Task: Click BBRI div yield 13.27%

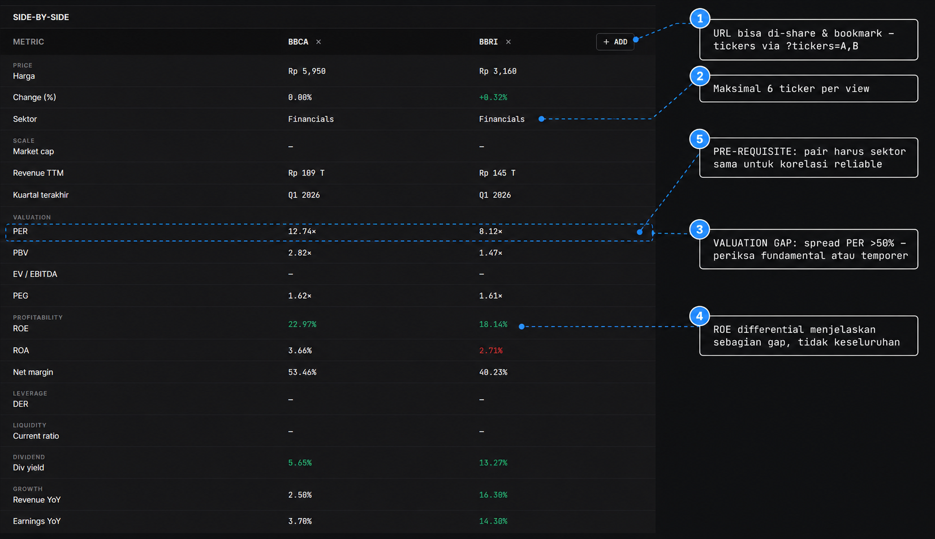Action: click(x=493, y=463)
